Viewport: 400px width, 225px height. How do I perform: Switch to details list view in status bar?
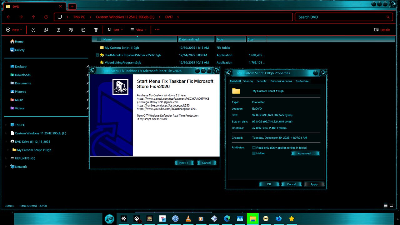point(386,206)
